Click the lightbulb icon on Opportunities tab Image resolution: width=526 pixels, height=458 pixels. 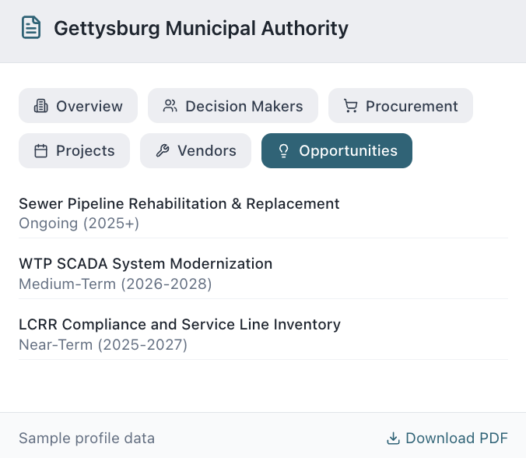pyautogui.click(x=283, y=151)
